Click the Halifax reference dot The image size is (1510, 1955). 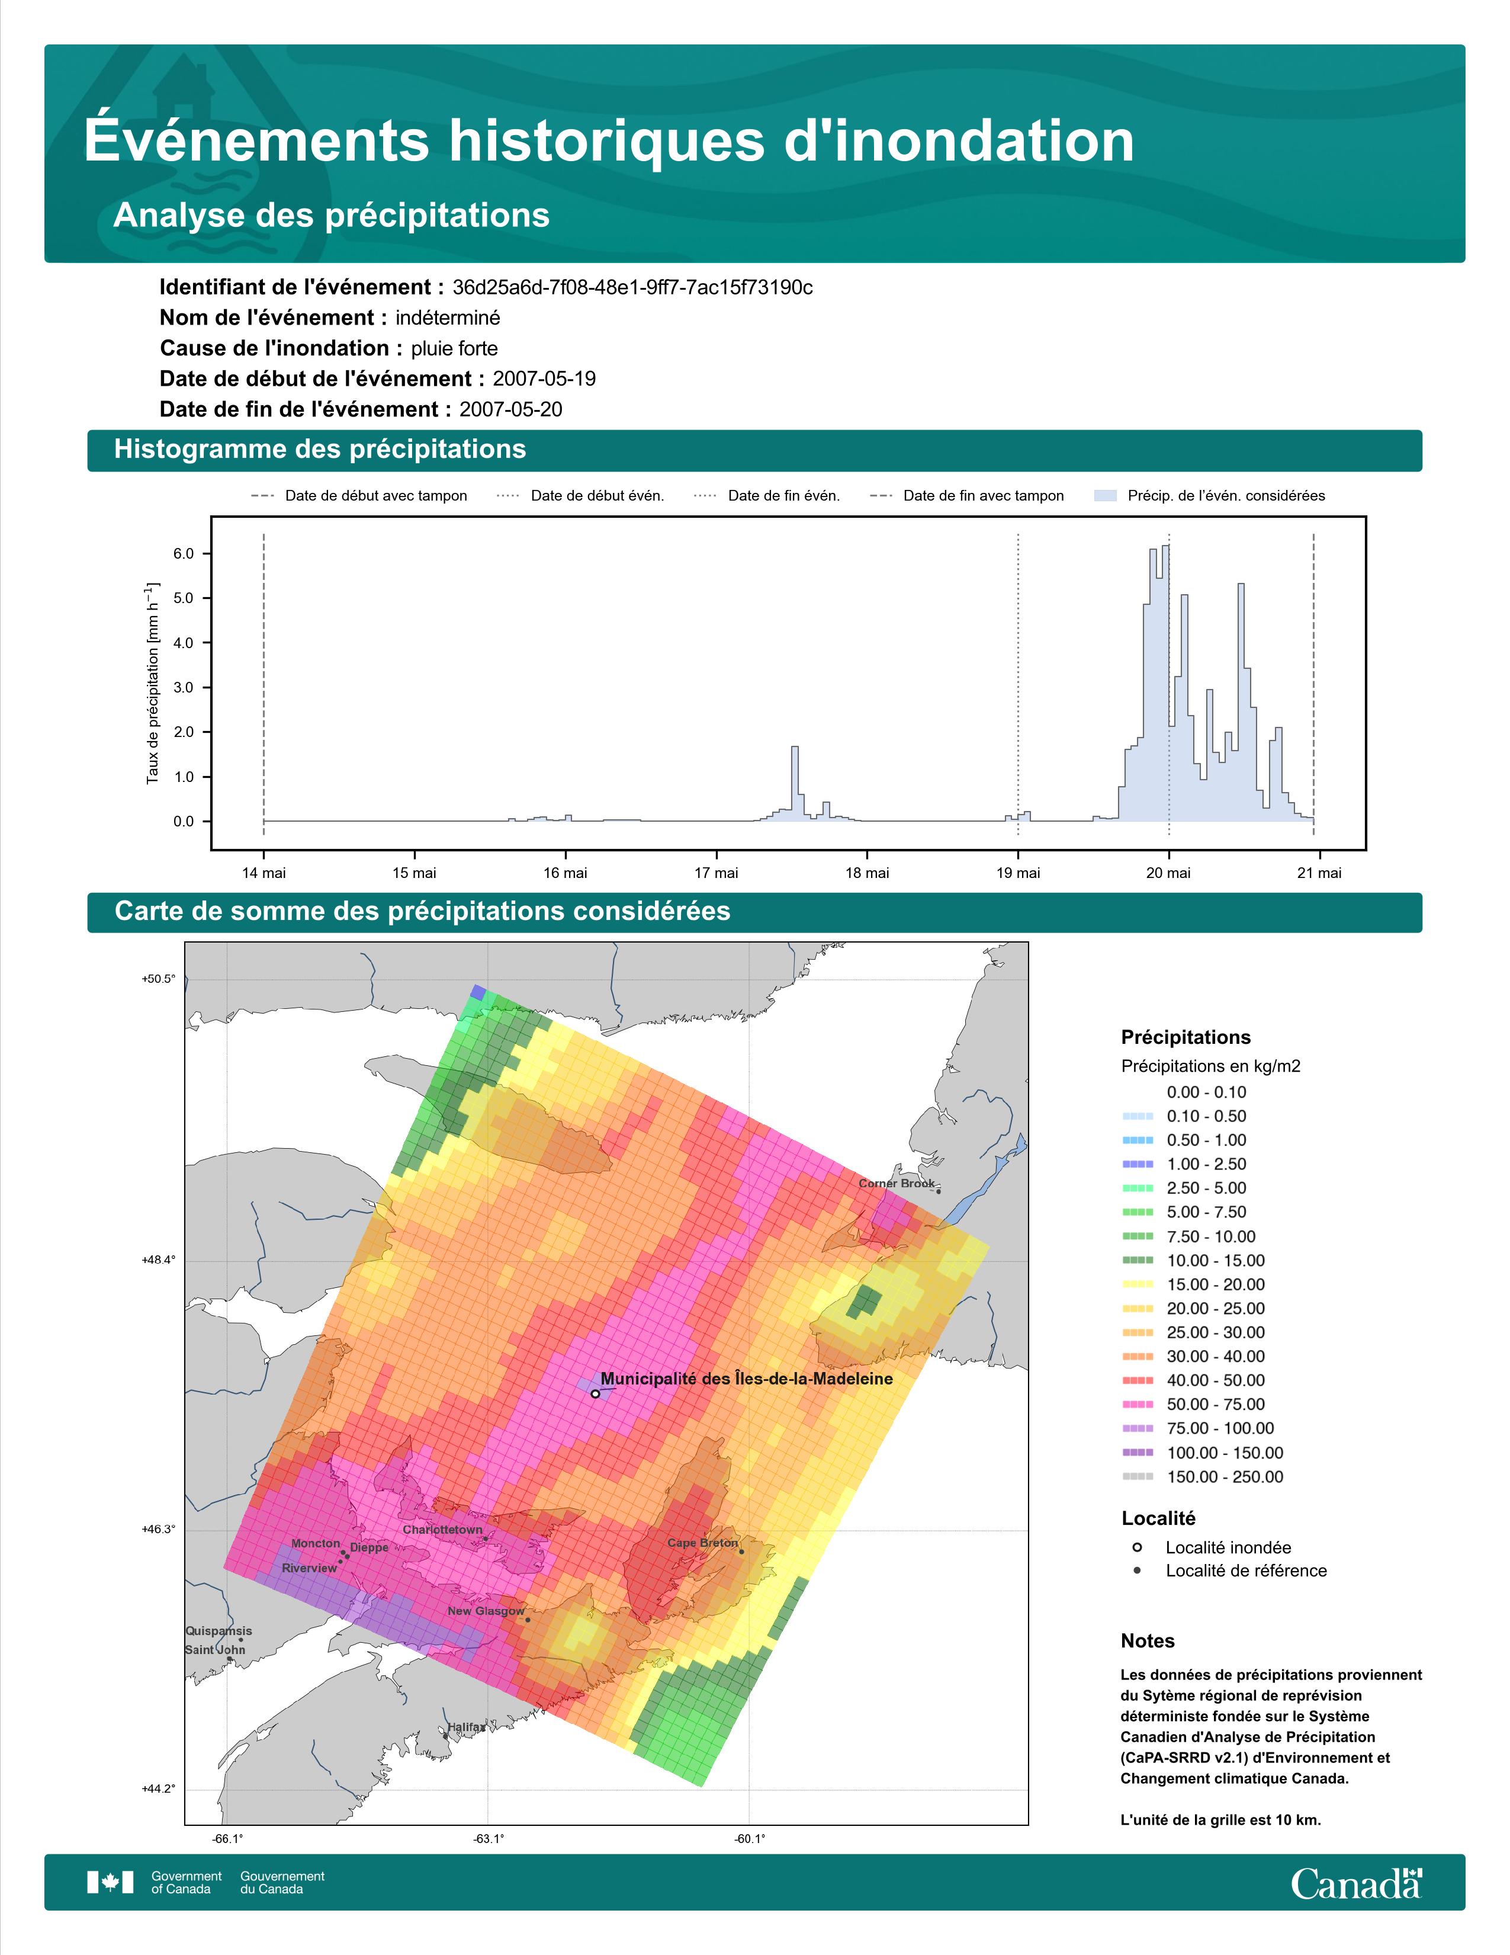point(445,1736)
